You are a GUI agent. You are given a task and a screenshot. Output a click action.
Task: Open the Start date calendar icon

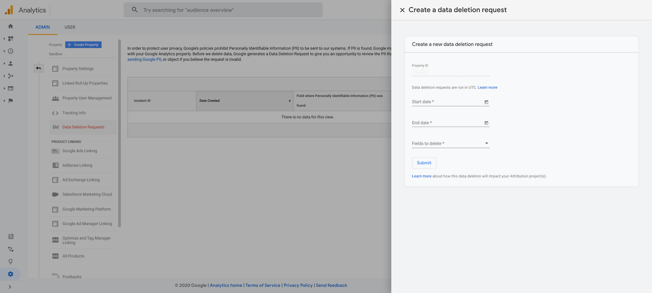[486, 102]
